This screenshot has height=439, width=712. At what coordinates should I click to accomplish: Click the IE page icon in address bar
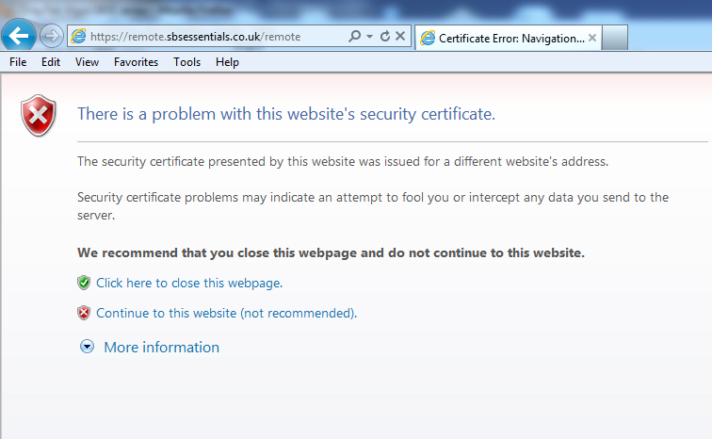(78, 37)
